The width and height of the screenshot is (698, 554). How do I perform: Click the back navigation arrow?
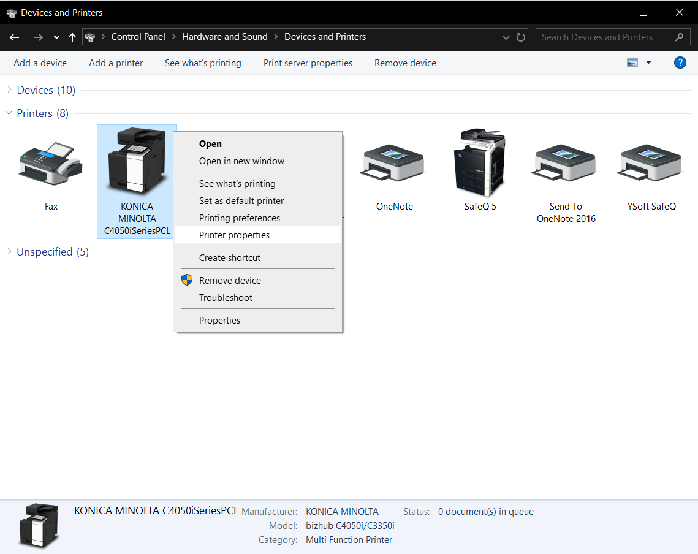coord(14,37)
